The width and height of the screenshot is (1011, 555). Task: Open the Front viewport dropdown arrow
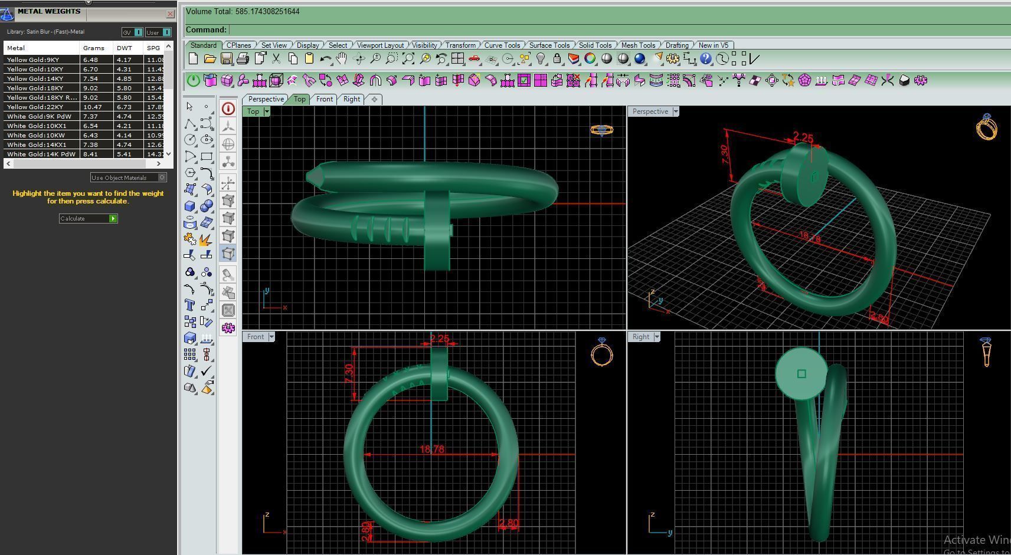click(x=271, y=337)
